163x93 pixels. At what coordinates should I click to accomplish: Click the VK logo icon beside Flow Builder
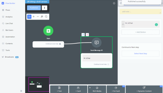click(x=3, y=3)
